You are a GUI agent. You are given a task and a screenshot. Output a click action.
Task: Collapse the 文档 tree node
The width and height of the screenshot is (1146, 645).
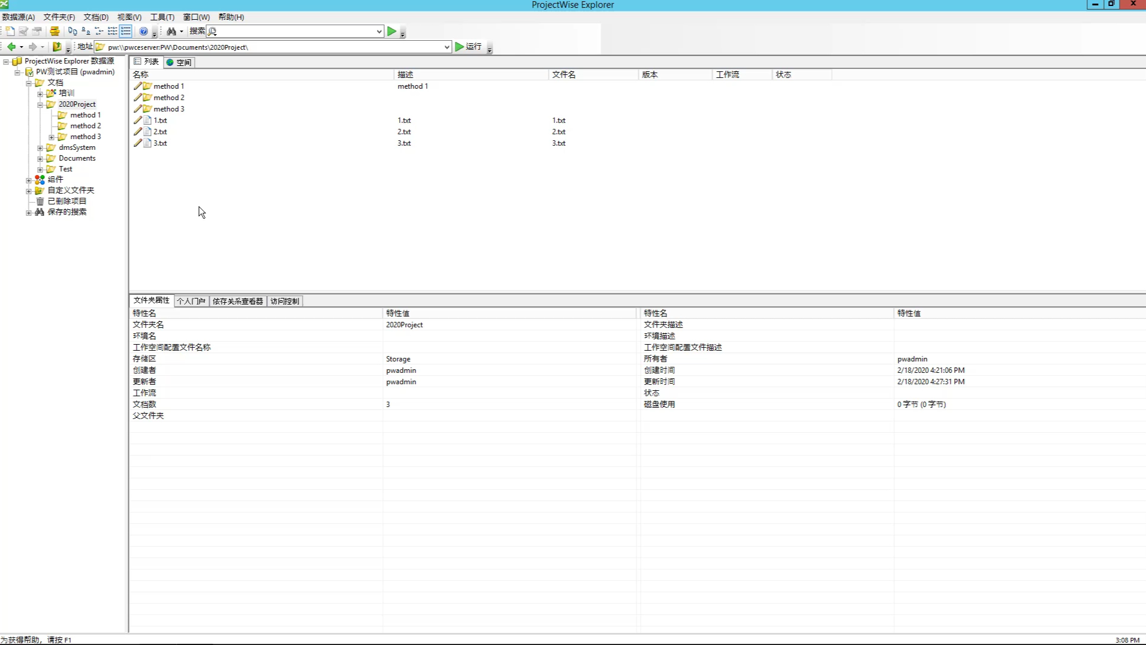coord(29,83)
